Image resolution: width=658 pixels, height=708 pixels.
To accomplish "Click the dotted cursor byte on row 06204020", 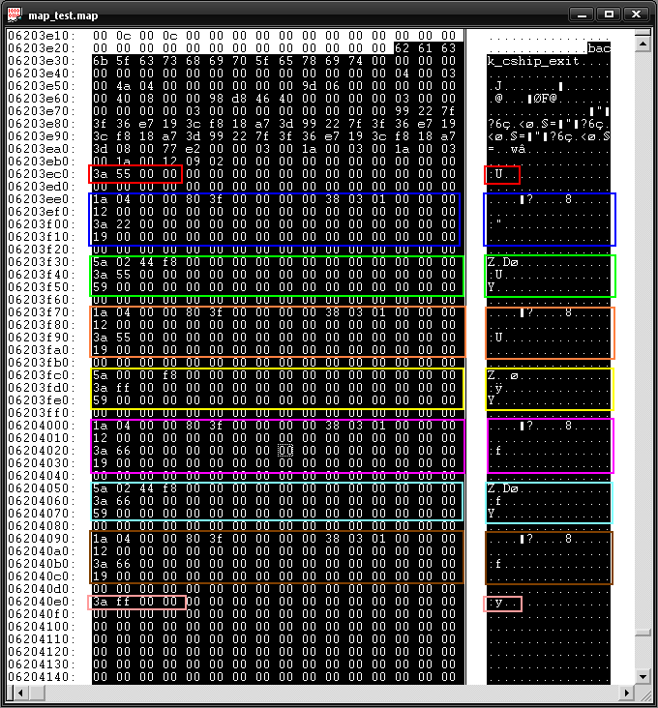I will (x=284, y=451).
